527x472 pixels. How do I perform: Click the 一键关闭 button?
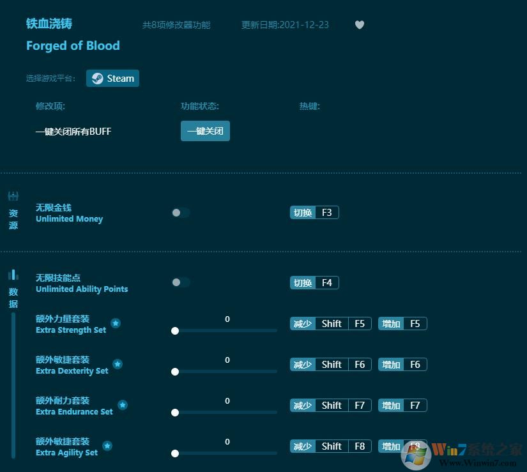(x=205, y=131)
